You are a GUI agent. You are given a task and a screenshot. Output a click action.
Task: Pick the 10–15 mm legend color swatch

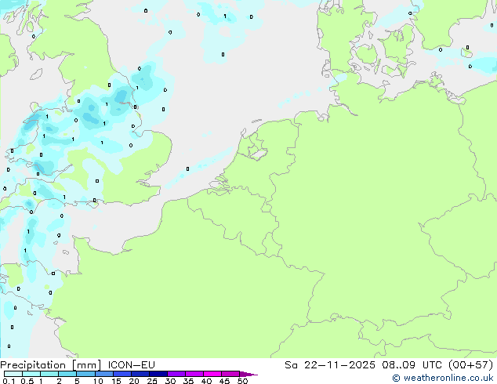pos(103,374)
